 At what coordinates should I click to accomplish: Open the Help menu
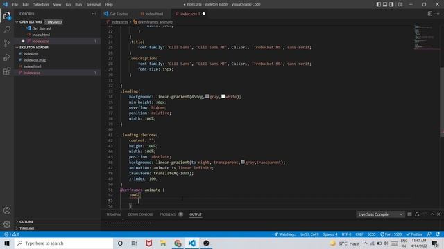[x=109, y=4]
